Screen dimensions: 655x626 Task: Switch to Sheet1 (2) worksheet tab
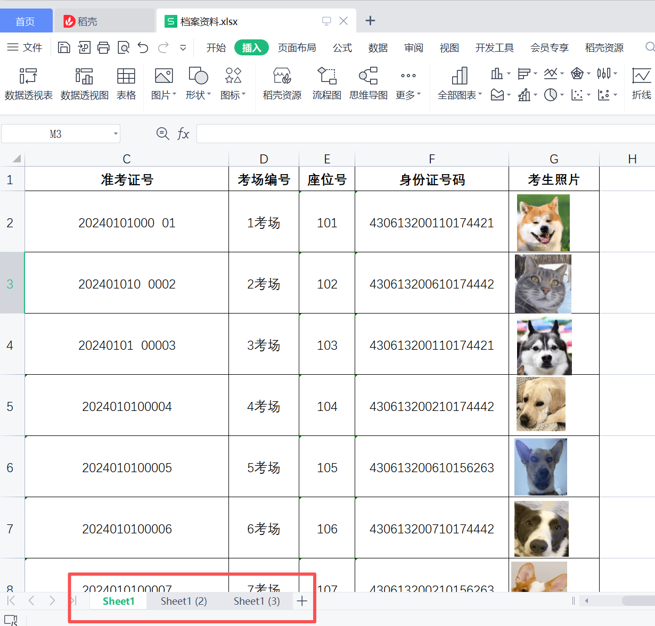[184, 601]
